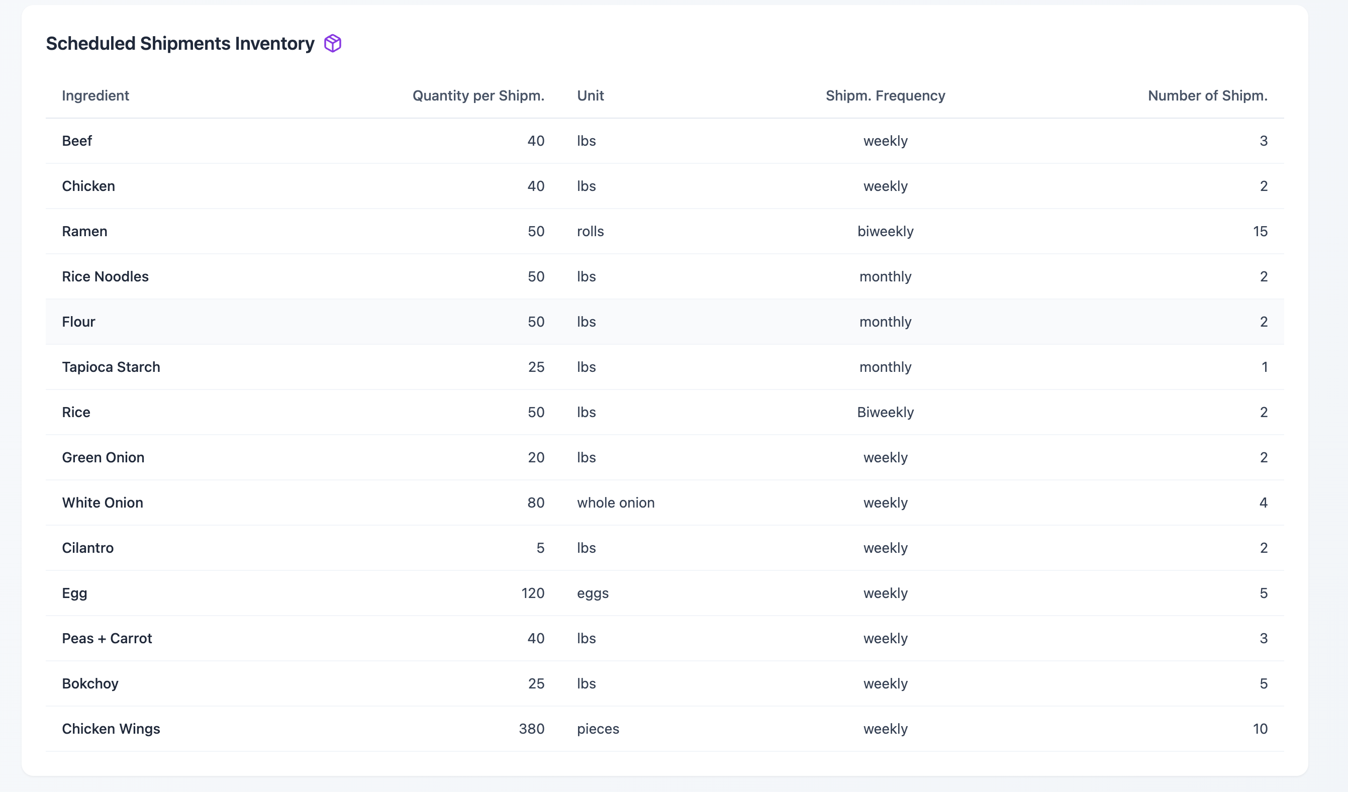This screenshot has width=1348, height=792.
Task: Click the Number of Shipm. column header
Action: pos(1207,95)
